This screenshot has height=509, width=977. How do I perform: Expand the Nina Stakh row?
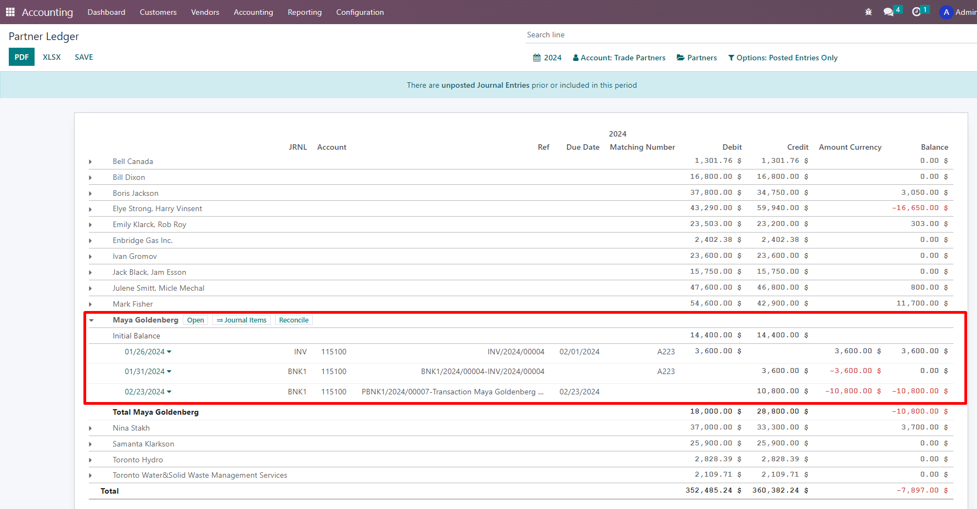(x=90, y=428)
